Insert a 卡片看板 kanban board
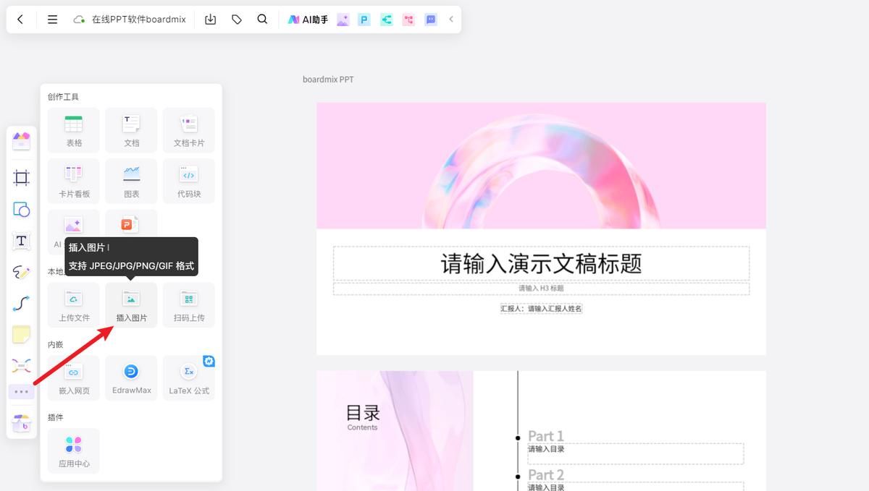This screenshot has height=491, width=869. (x=74, y=181)
